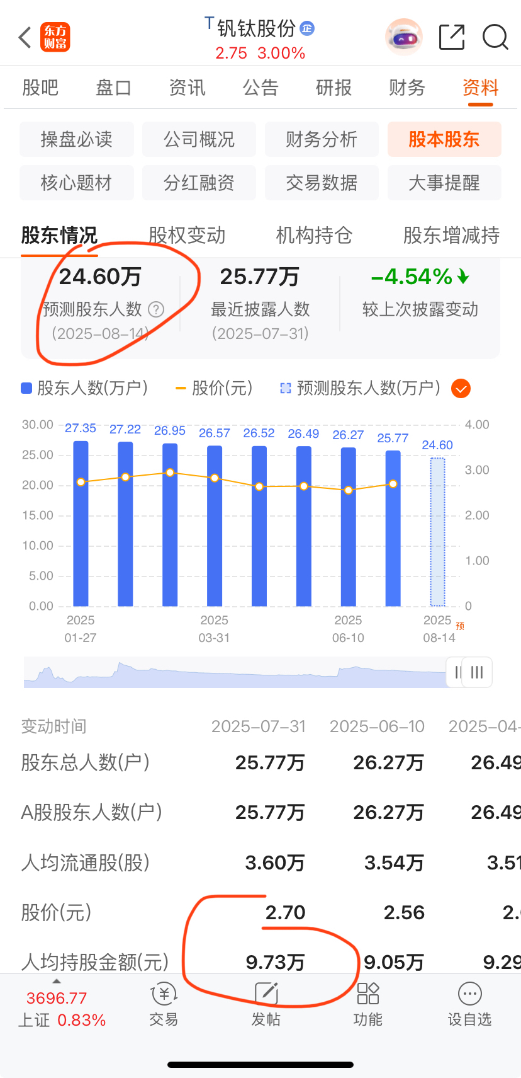Tap the 2025-07-31 column header
Viewport: 521px width, 1078px height.
click(x=259, y=726)
